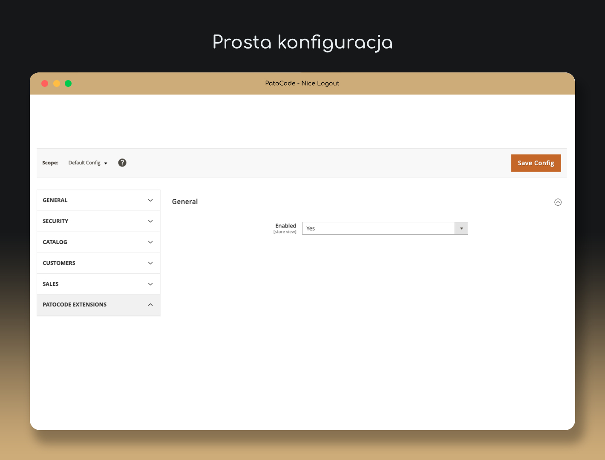Image resolution: width=605 pixels, height=460 pixels.
Task: Collapse the General section circle icon
Action: pyautogui.click(x=558, y=202)
